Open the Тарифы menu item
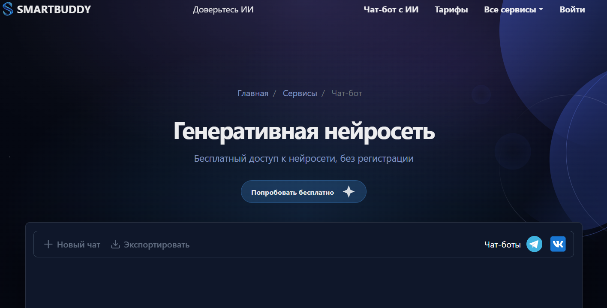 451,9
